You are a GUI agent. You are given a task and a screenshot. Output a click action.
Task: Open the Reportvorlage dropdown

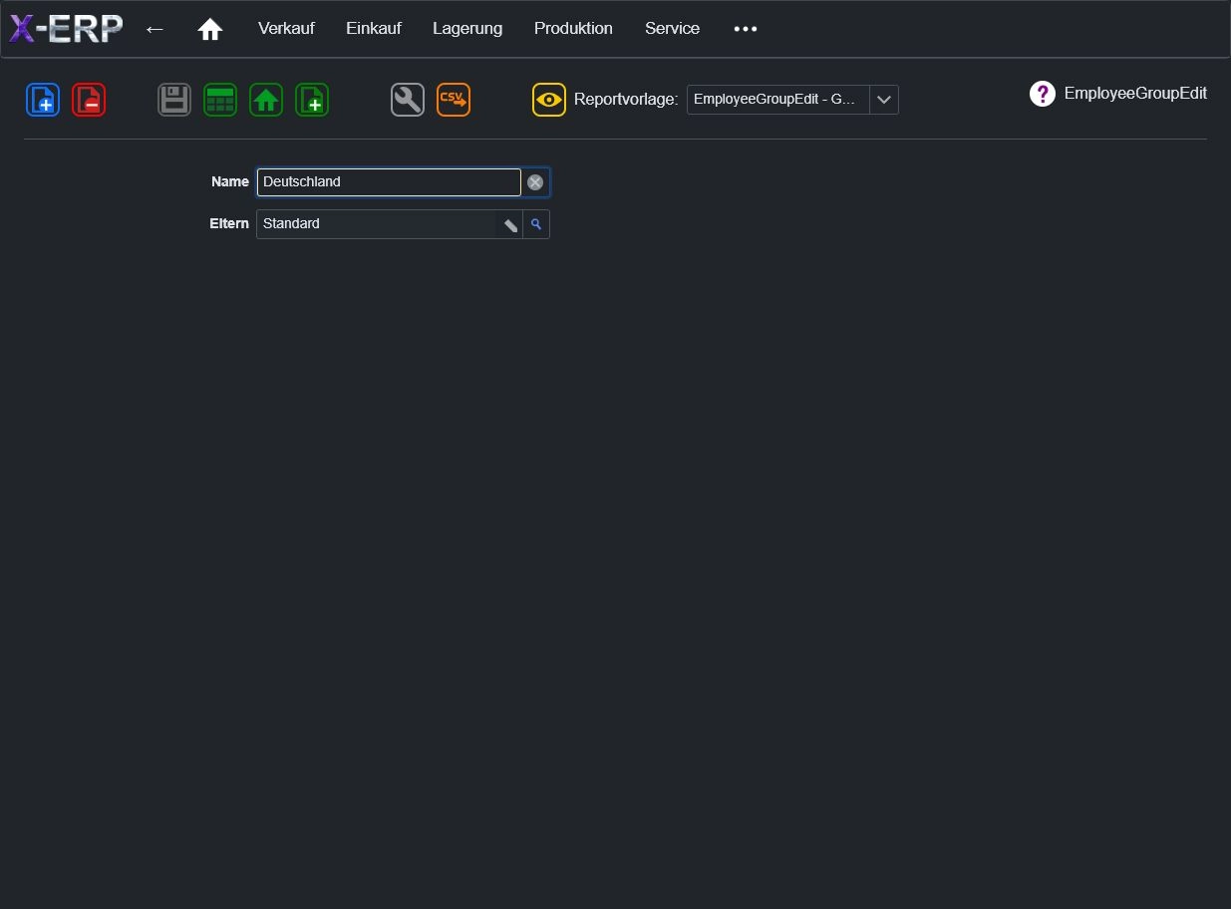click(792, 100)
